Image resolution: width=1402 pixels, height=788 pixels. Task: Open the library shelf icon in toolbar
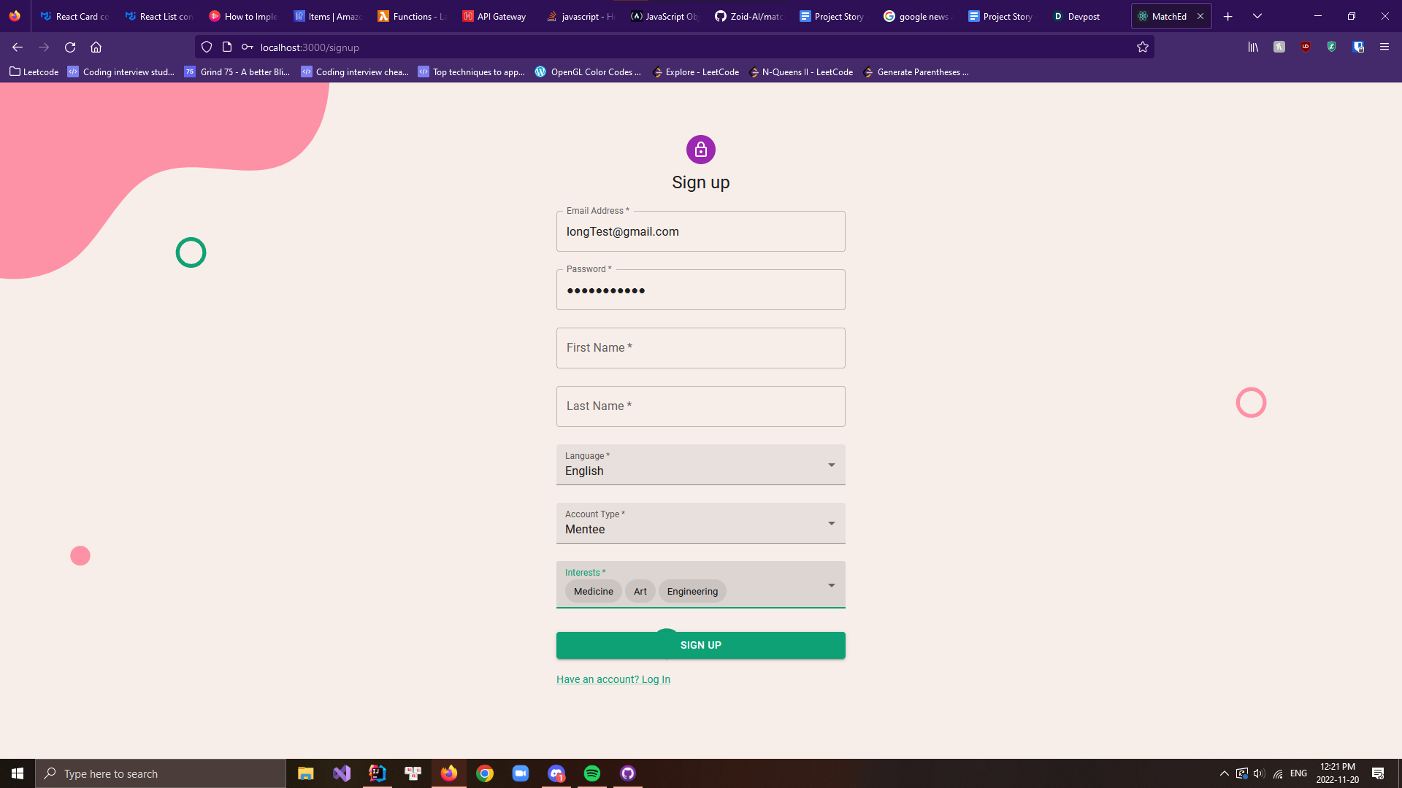(1253, 47)
